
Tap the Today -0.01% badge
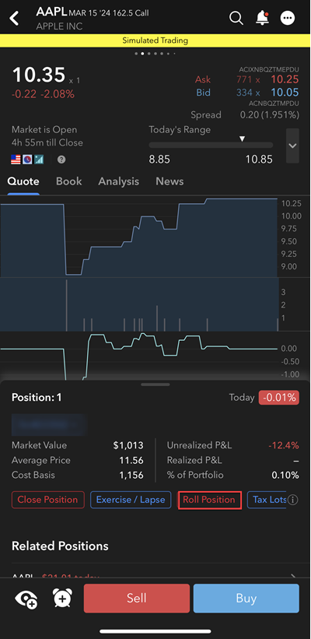(279, 398)
